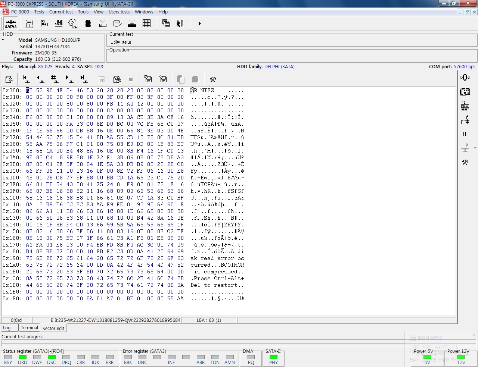Image resolution: width=478 pixels, height=367 pixels.
Task: Open the Current test menu
Action: click(61, 12)
